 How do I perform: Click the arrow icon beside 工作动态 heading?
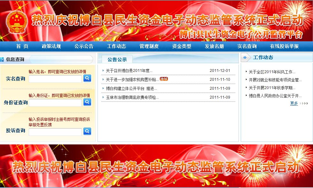point(245,58)
